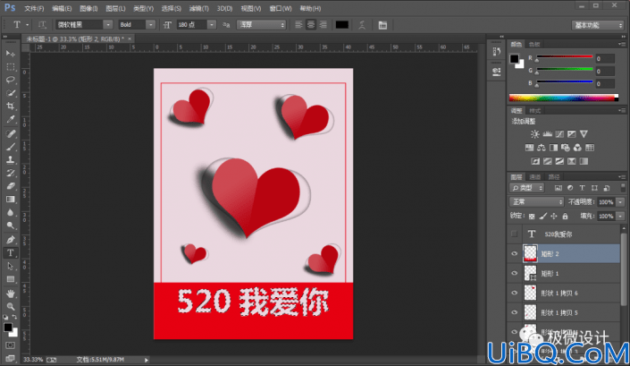Open the font size dropdown
Screen dimensions: 630x366
point(212,24)
